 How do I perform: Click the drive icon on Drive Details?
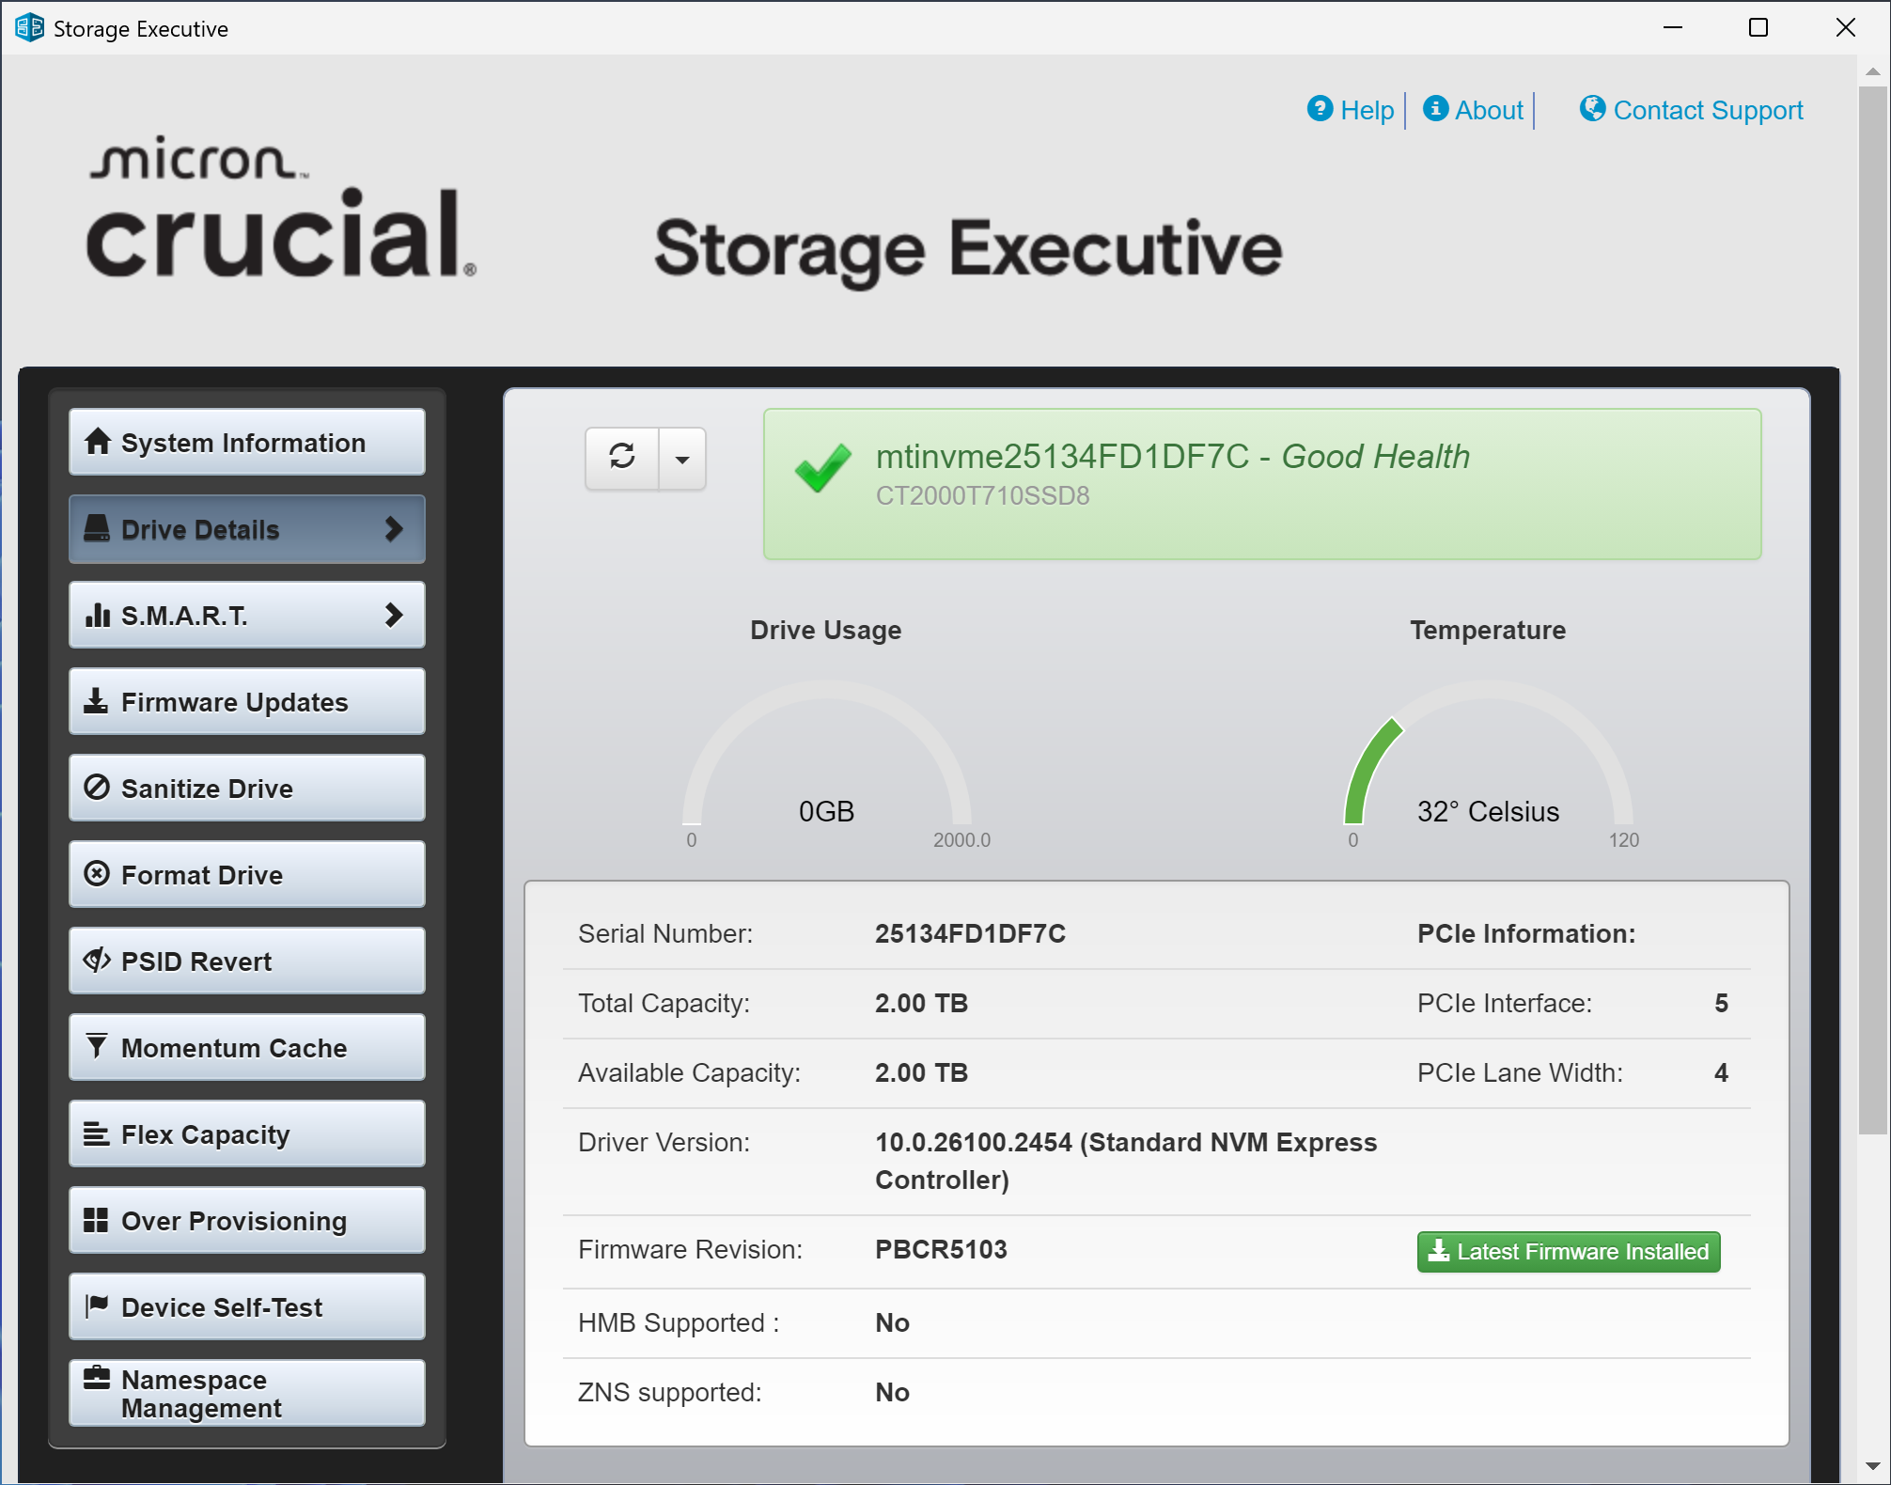coord(97,528)
